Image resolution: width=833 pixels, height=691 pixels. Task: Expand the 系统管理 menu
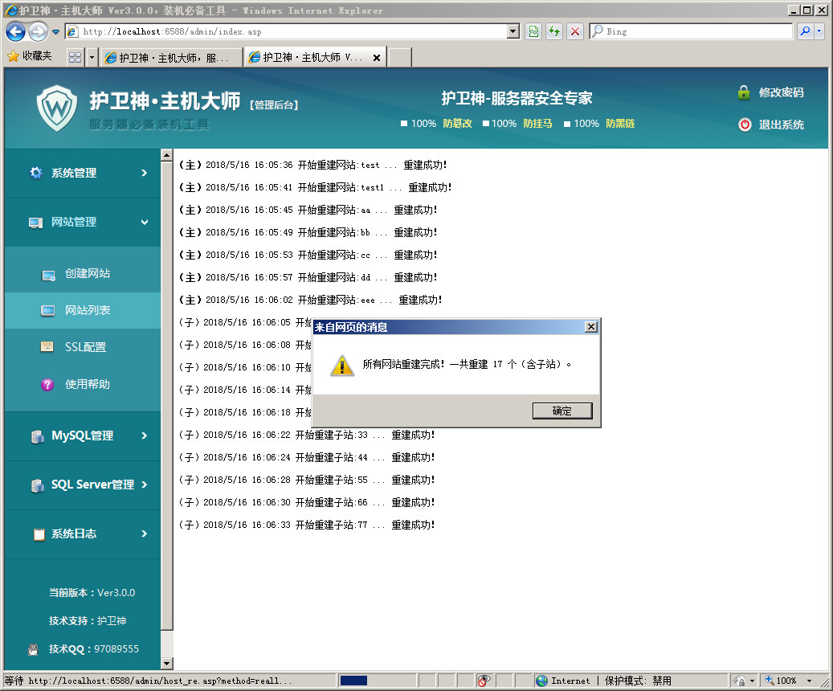click(83, 173)
